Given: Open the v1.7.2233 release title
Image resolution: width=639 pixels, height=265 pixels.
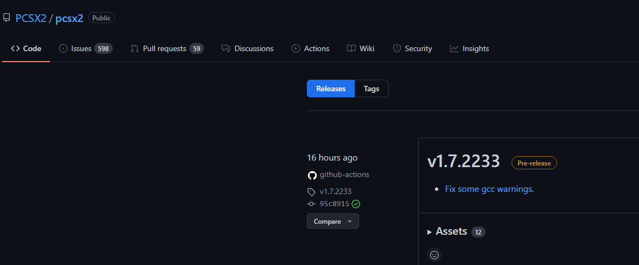Looking at the screenshot, I should coord(464,161).
